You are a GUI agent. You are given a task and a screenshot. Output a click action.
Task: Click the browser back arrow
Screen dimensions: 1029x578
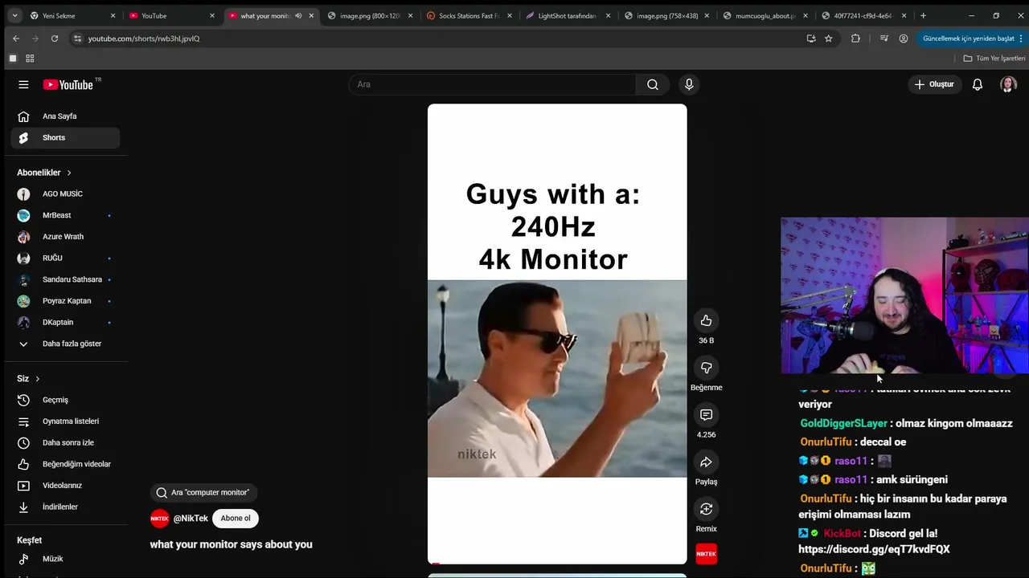pyautogui.click(x=16, y=39)
